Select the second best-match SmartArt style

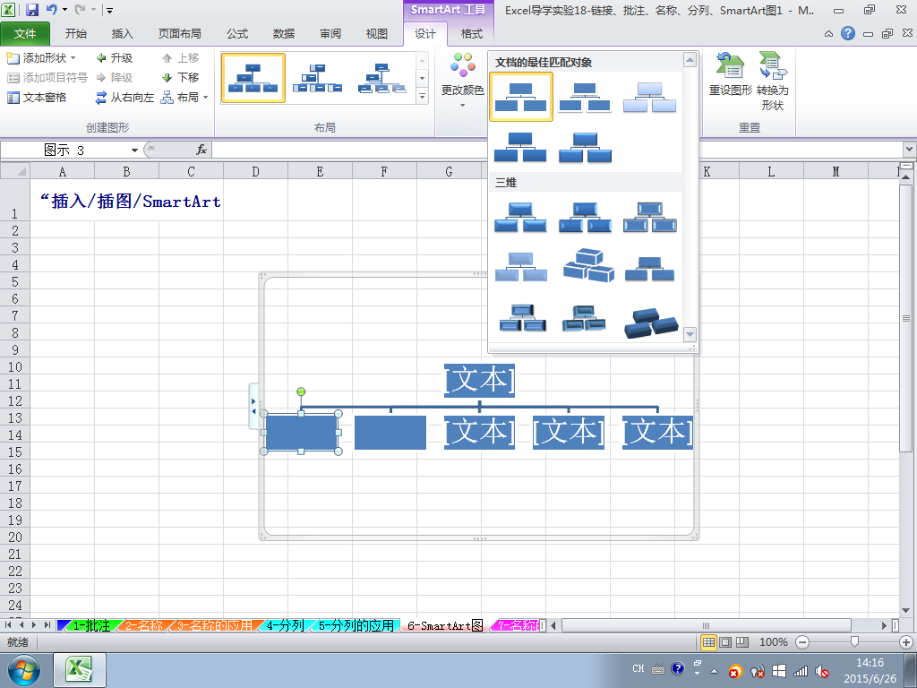(x=585, y=97)
